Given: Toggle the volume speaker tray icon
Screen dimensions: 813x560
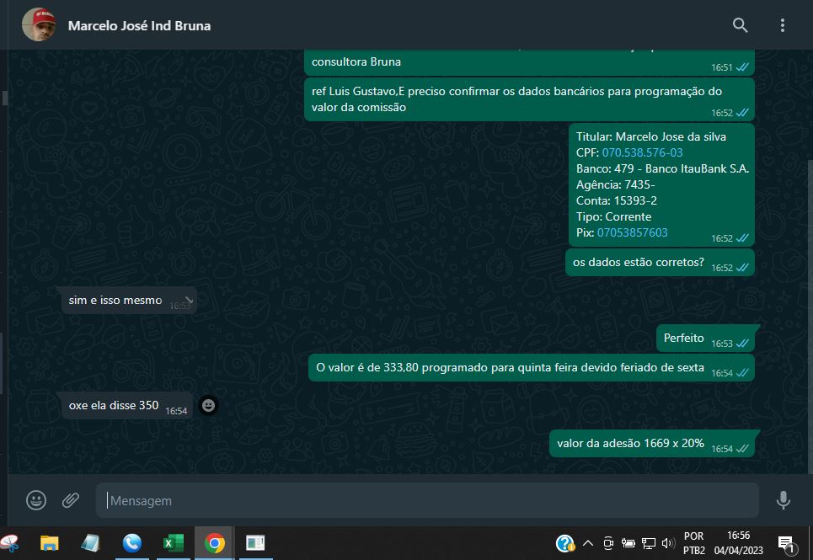Looking at the screenshot, I should coord(669,543).
